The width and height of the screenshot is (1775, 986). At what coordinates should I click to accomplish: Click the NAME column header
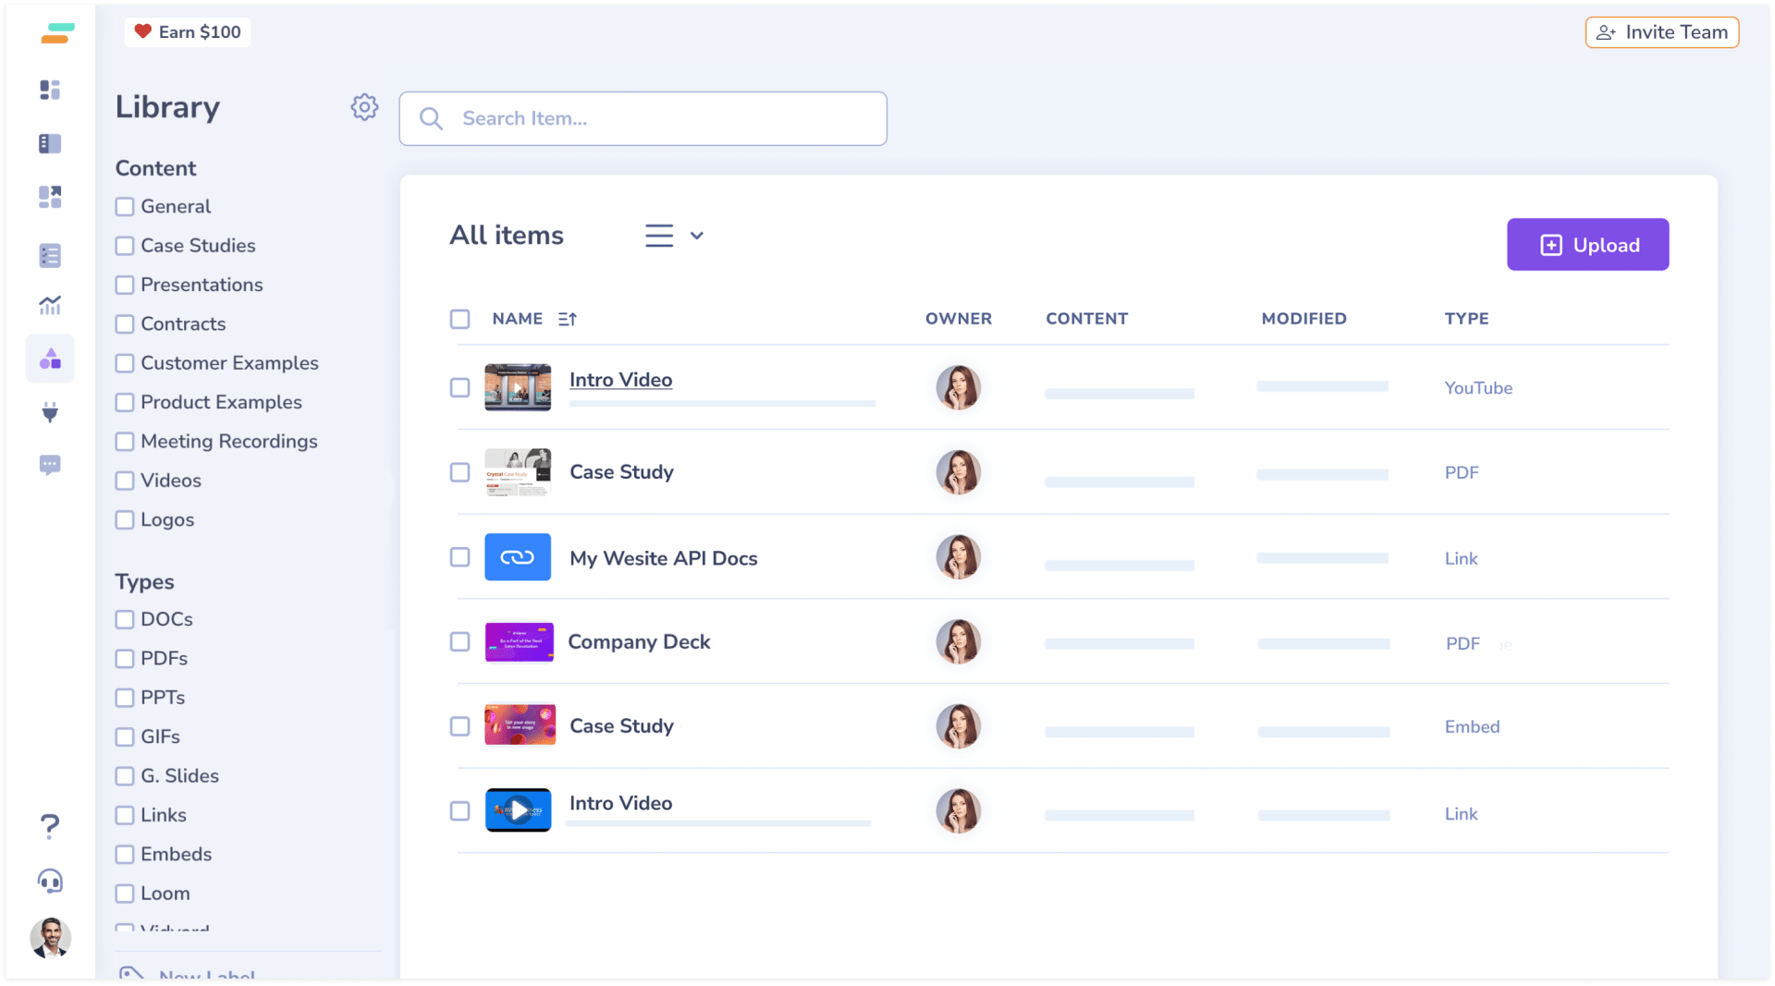(518, 319)
